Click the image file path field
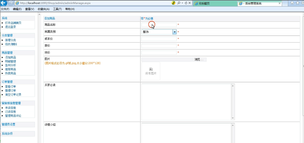The width and height of the screenshot is (304, 143). click(167, 60)
